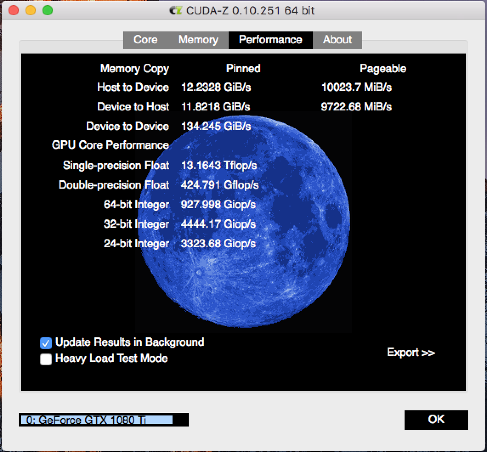Click the Double-precision Float label

[x=113, y=185]
